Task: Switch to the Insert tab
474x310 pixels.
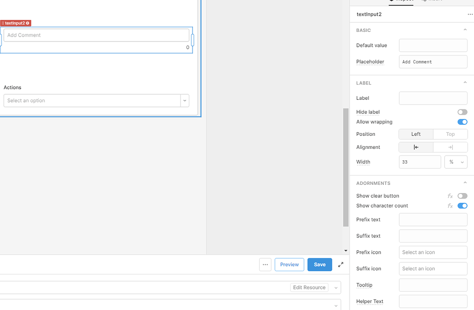Action: click(x=432, y=1)
